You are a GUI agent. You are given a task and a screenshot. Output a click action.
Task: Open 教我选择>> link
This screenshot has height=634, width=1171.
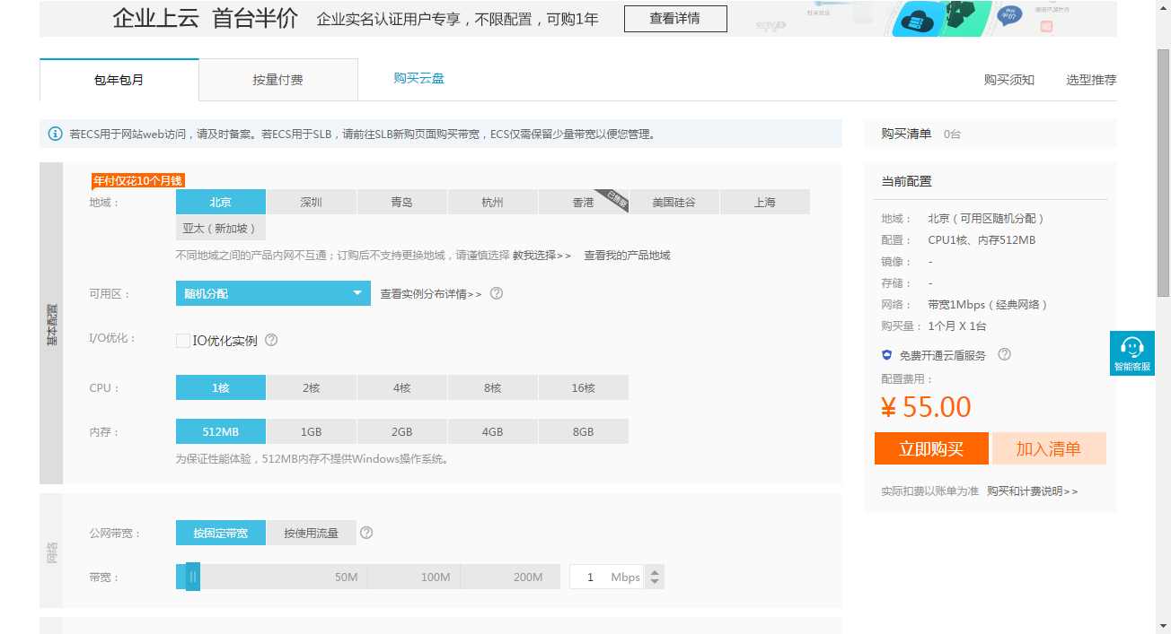tap(541, 255)
